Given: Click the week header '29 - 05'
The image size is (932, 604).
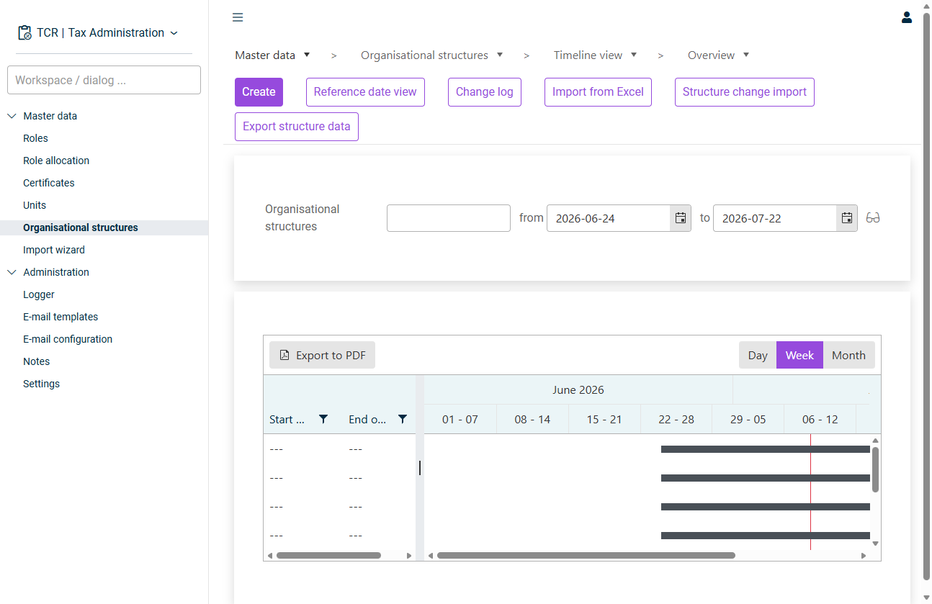Looking at the screenshot, I should pos(748,419).
